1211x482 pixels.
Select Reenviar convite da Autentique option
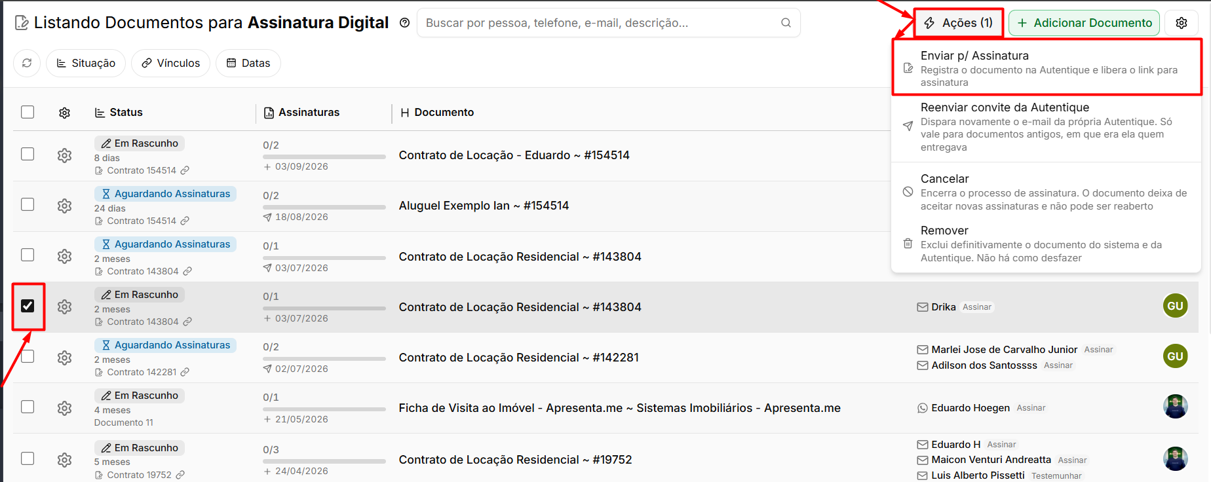point(1047,127)
